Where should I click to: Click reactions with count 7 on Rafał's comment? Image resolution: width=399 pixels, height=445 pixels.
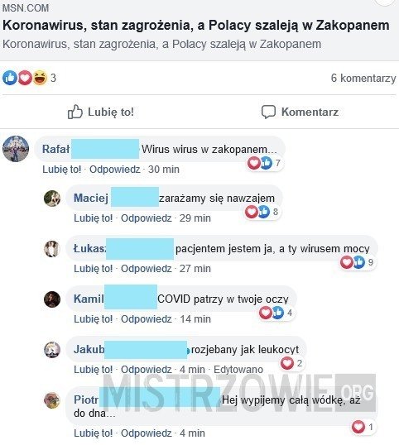click(264, 163)
